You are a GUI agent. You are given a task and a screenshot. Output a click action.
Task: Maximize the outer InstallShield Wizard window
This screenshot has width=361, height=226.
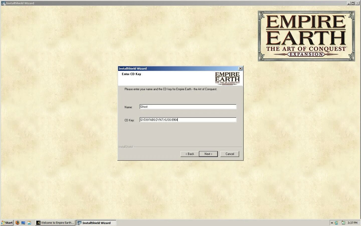click(x=353, y=3)
